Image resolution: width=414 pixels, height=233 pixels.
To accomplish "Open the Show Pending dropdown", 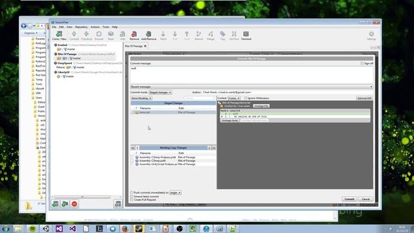I will 141,98.
